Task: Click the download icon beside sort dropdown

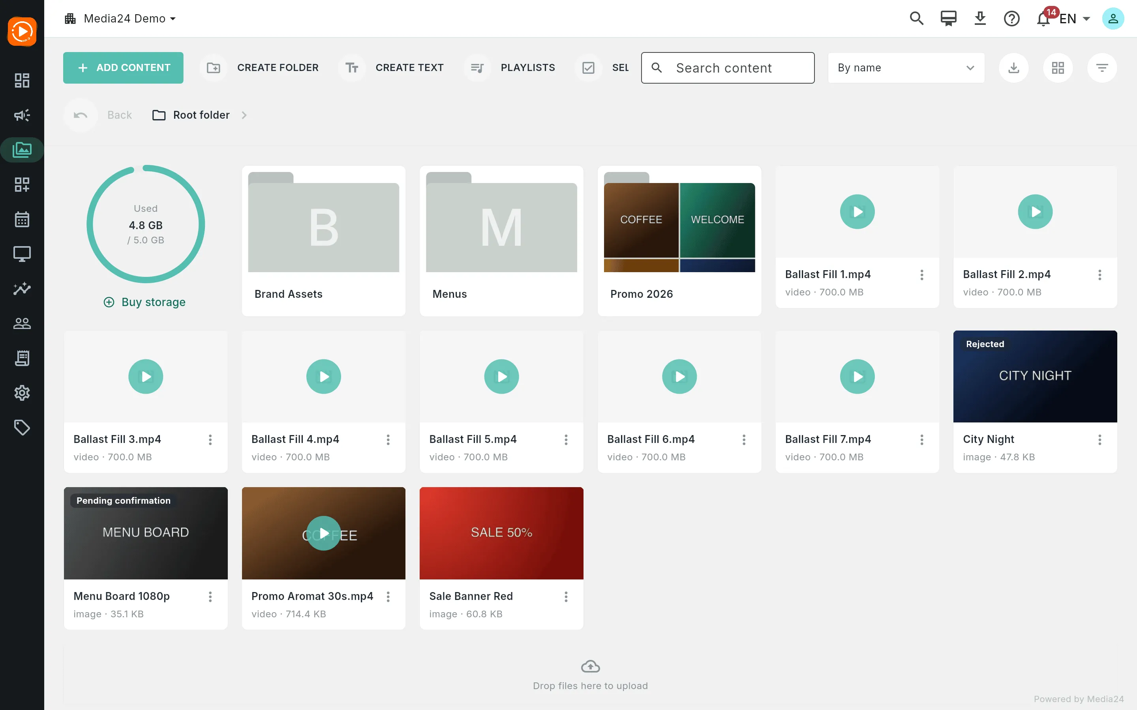Action: [1013, 67]
